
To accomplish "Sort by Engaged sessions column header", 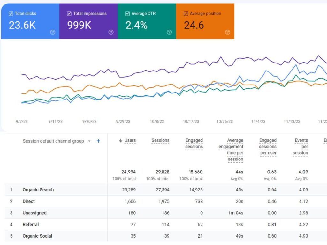I will tap(194, 144).
